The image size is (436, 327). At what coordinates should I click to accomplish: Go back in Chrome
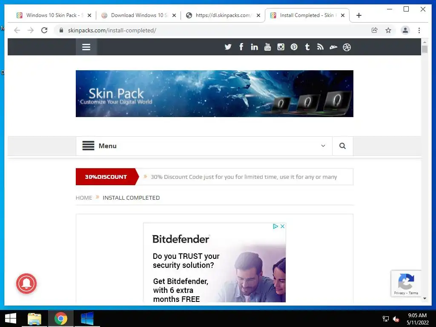(17, 30)
